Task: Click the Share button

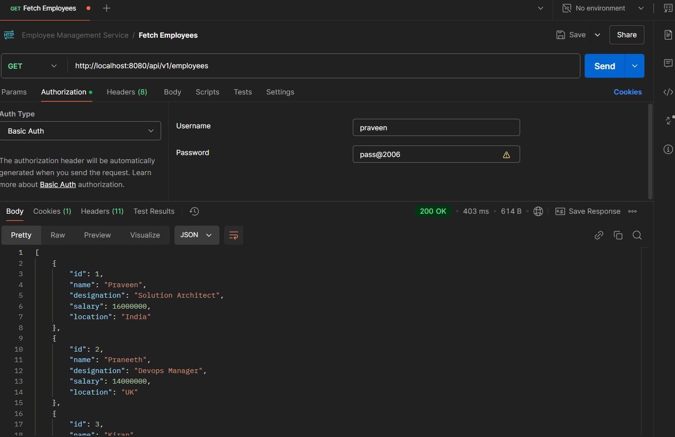Action: tap(627, 35)
